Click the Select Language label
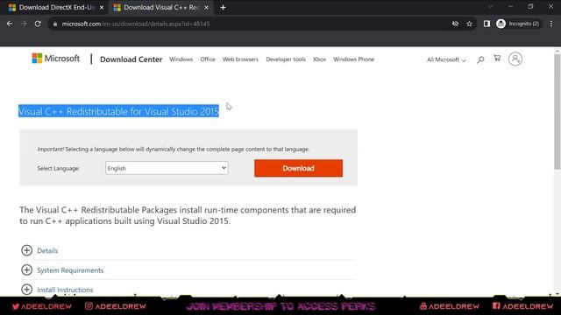The width and height of the screenshot is (561, 315). click(59, 168)
